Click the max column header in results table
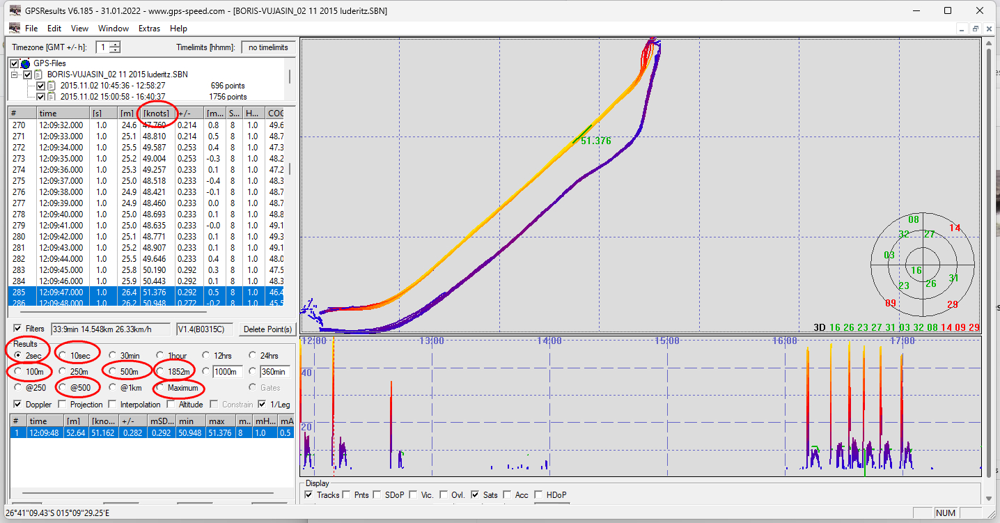This screenshot has width=1000, height=523. pyautogui.click(x=221, y=421)
